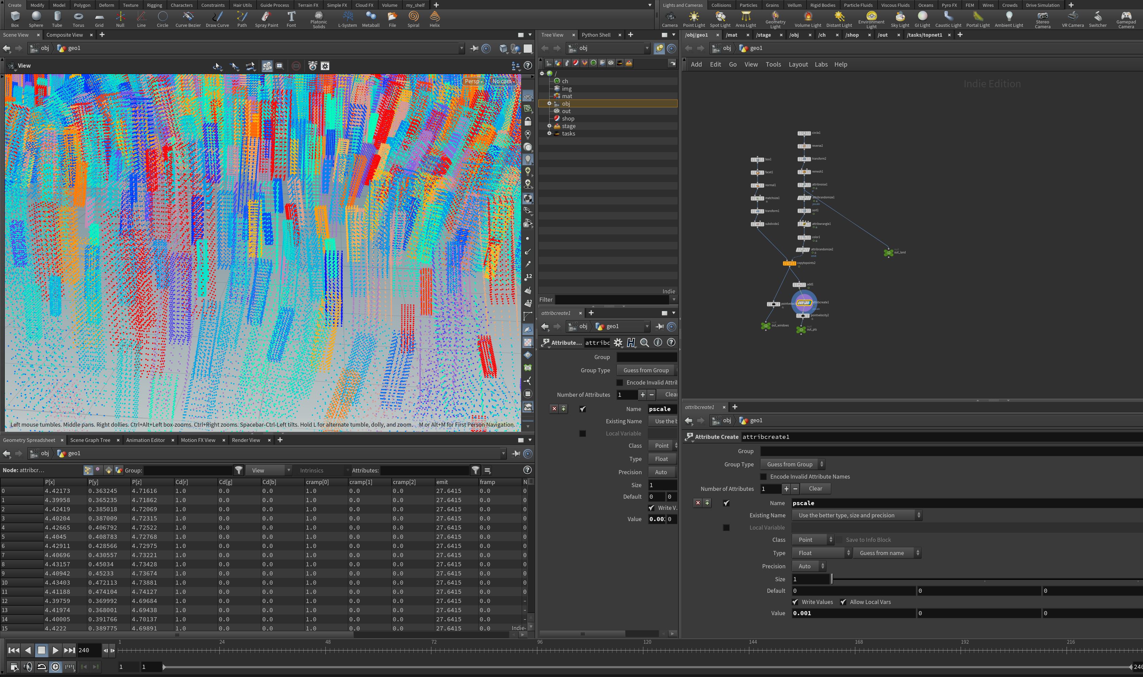Click the View button in Geometry Spreadsheet
Screen dimensions: 1143x677
pos(268,470)
